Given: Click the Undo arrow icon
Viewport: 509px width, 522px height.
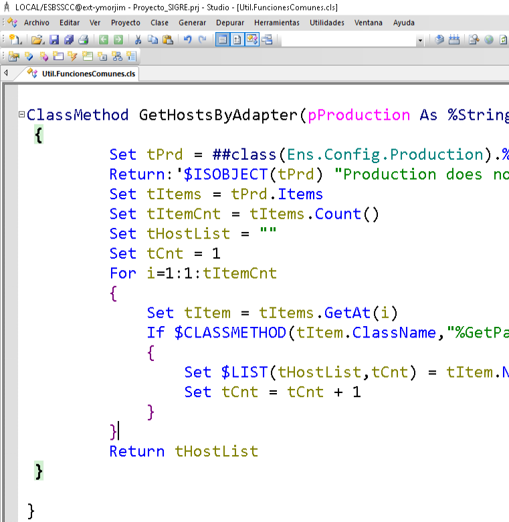Looking at the screenshot, I should (x=187, y=40).
